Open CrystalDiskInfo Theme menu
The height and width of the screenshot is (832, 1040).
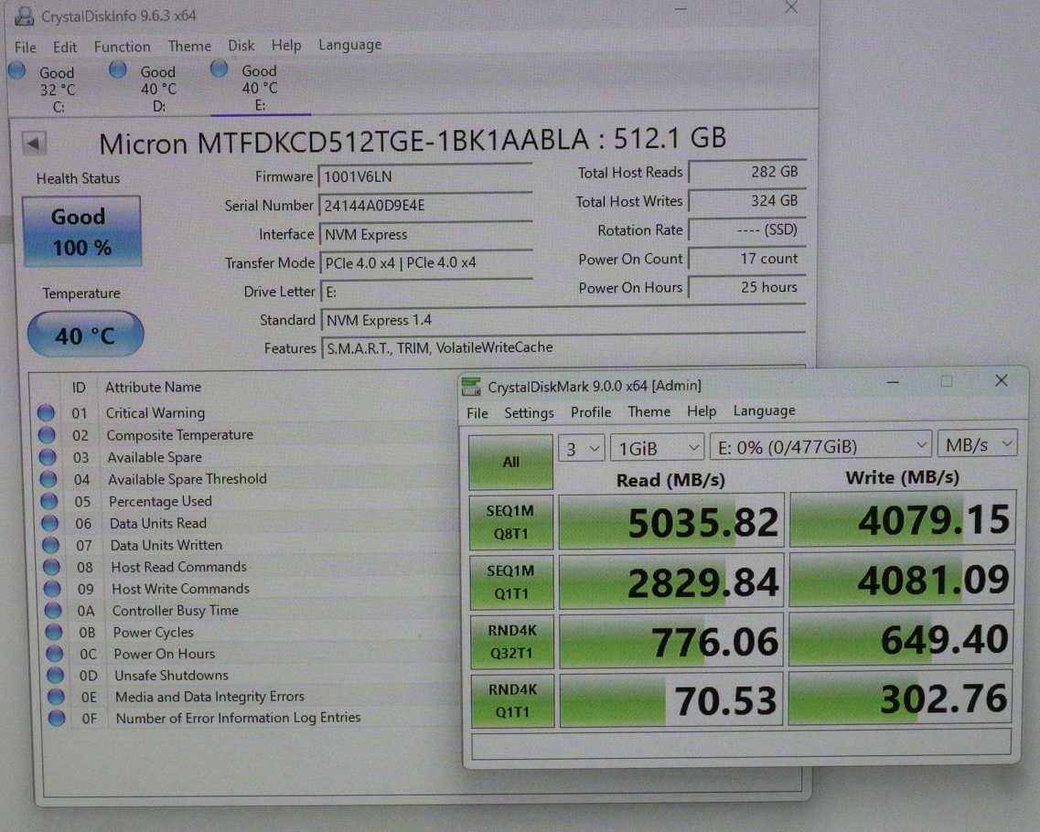[189, 46]
